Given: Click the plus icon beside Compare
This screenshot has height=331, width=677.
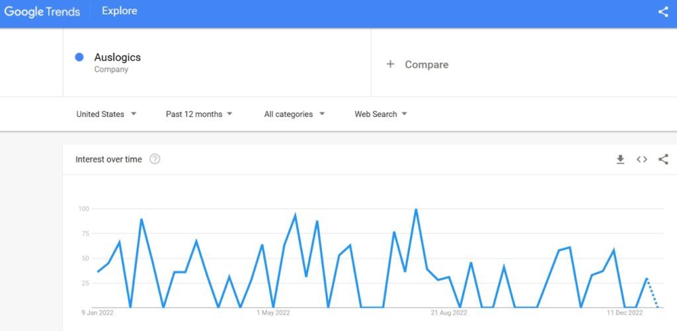Looking at the screenshot, I should (x=390, y=64).
